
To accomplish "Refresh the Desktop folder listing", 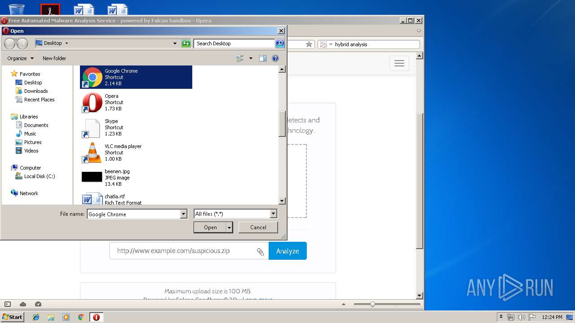I will point(186,44).
